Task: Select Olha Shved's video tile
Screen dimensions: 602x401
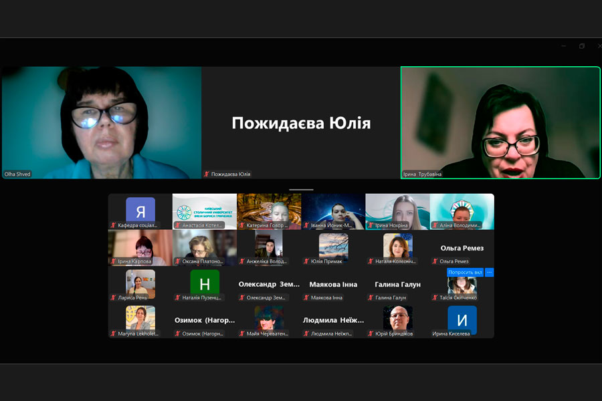Action: pos(102,122)
